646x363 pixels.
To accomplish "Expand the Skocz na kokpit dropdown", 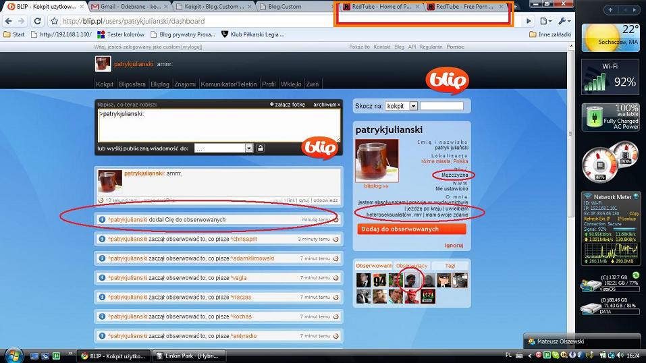I will pyautogui.click(x=413, y=106).
